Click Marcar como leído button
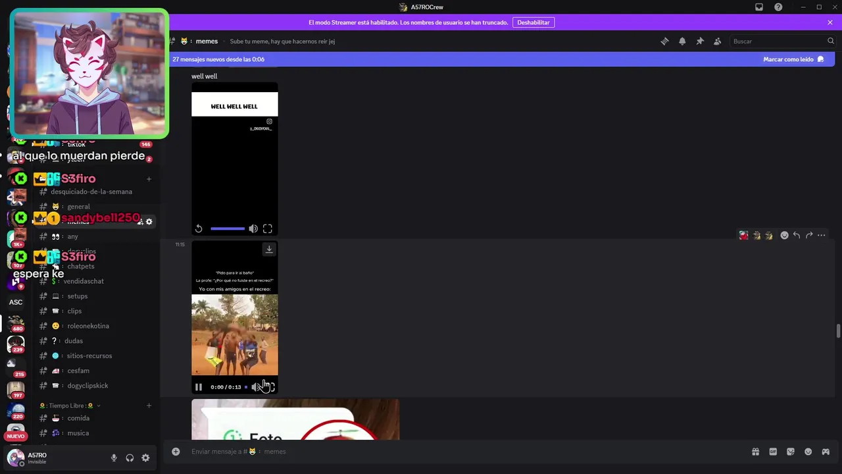The width and height of the screenshot is (842, 474). coord(793,59)
